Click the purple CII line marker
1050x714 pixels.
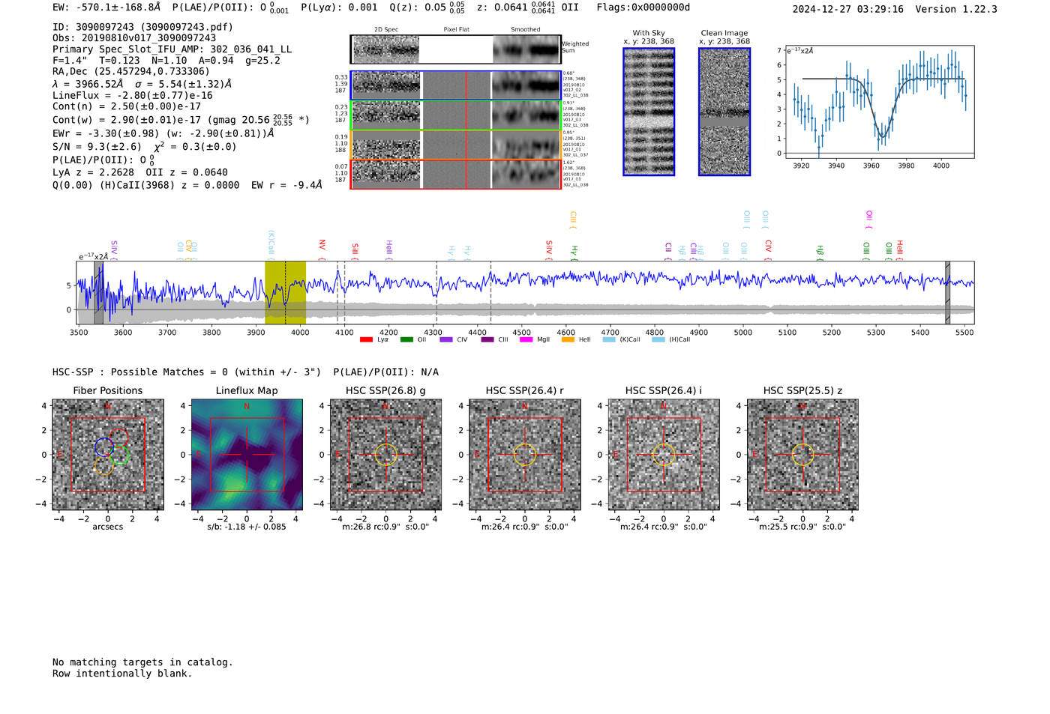click(x=667, y=251)
